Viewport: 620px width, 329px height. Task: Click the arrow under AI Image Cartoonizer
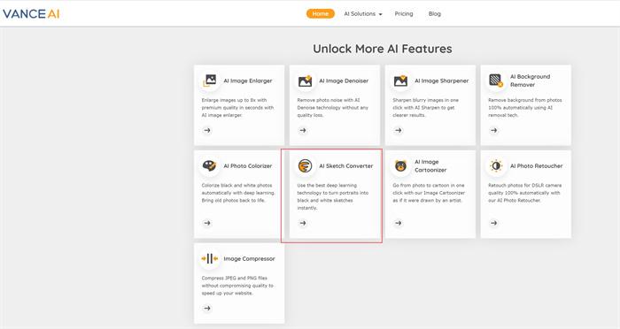pyautogui.click(x=399, y=223)
